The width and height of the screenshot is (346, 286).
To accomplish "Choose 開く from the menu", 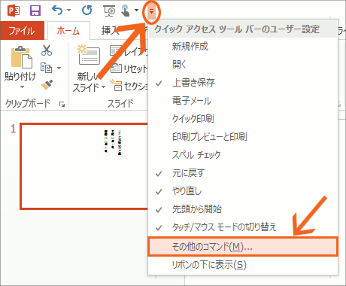I will point(243,65).
